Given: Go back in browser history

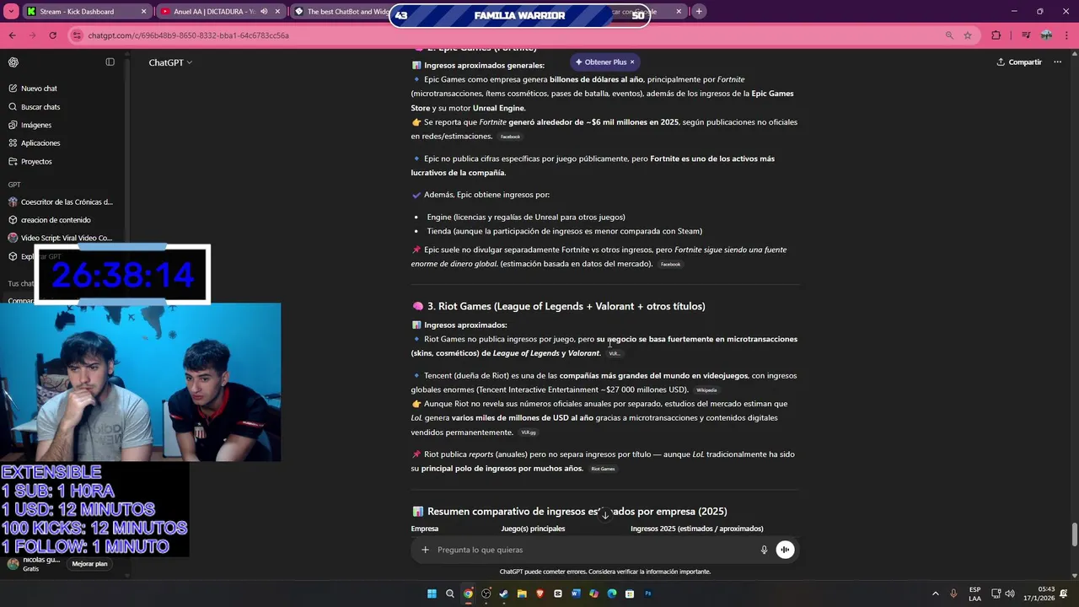Looking at the screenshot, I should coord(12,35).
